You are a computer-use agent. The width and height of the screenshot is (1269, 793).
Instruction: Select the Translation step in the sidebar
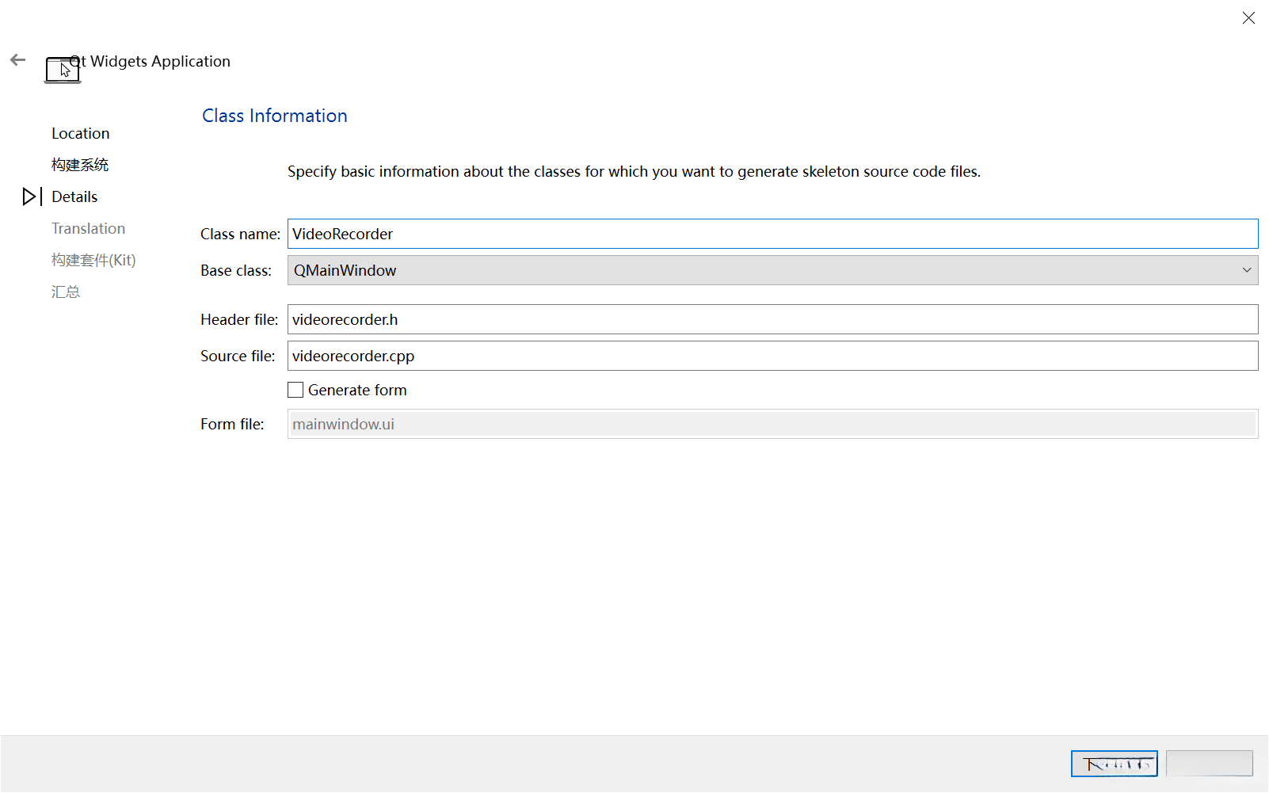click(x=89, y=228)
